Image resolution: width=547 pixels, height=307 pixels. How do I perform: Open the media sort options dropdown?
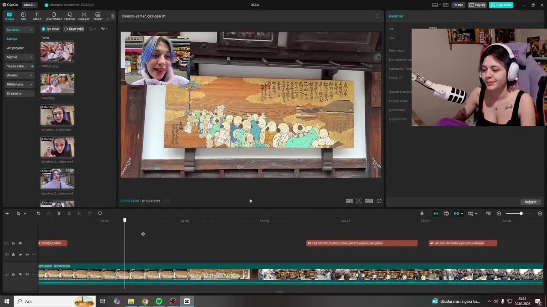92,29
